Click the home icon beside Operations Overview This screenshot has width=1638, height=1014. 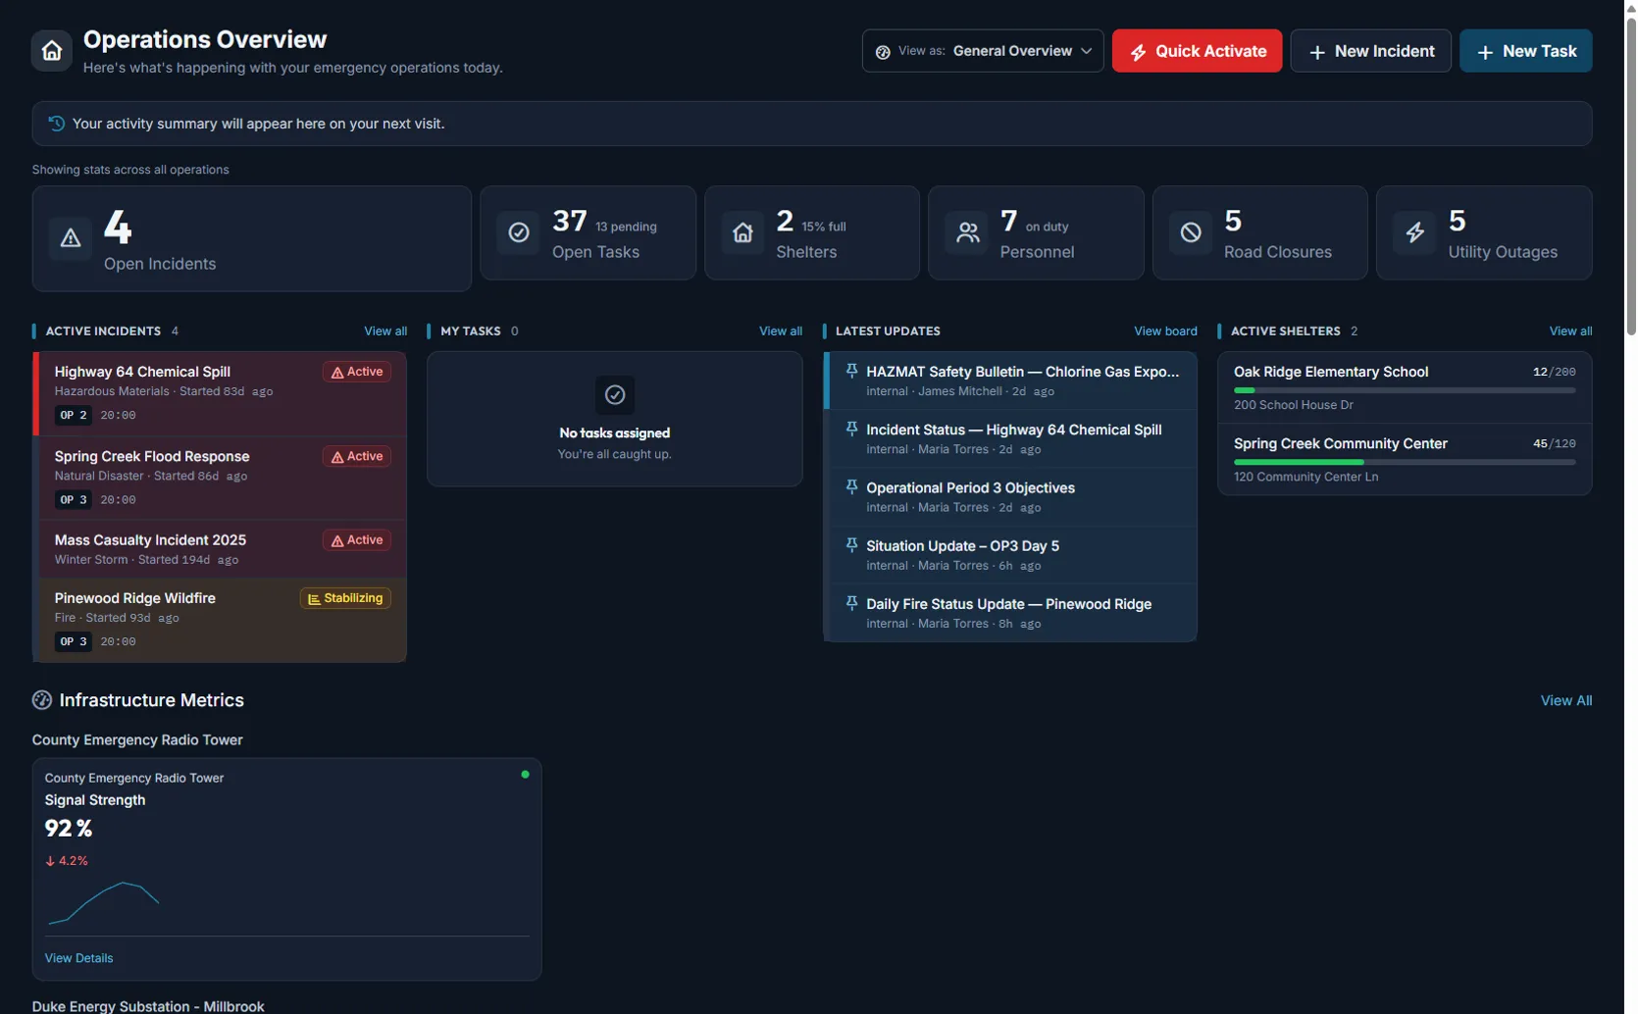point(51,51)
